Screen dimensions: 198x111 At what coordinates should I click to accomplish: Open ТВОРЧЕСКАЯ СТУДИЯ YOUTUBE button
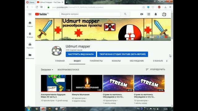(123, 54)
